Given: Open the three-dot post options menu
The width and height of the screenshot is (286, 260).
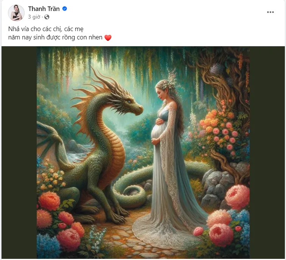Looking at the screenshot, I should [270, 12].
